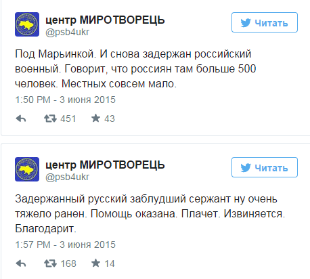This screenshot has width=310, height=279.
Task: Retweet the Марьинкой tweet with 451 retweets
Action: [x=50, y=119]
